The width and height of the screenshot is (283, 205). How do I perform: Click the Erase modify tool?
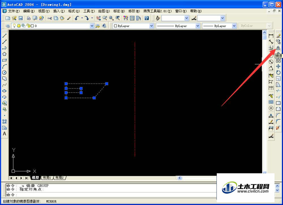278,36
